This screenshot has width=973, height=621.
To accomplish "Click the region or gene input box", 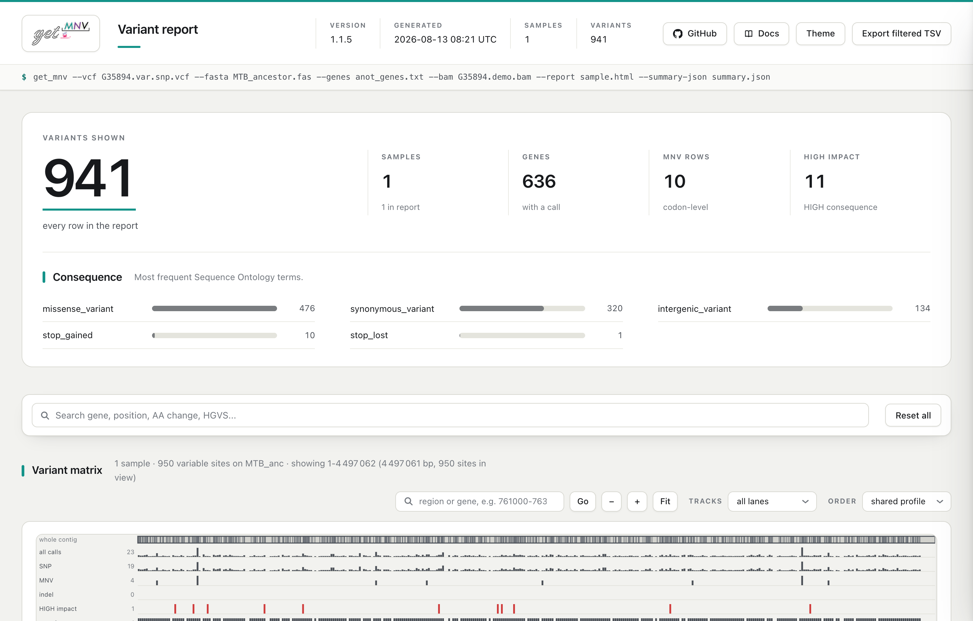I will click(x=480, y=501).
